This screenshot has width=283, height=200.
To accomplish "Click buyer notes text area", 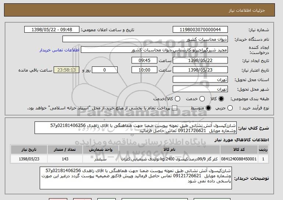I will pos(136,178).
